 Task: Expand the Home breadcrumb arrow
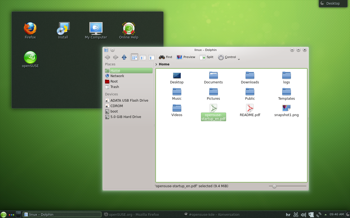[156, 64]
